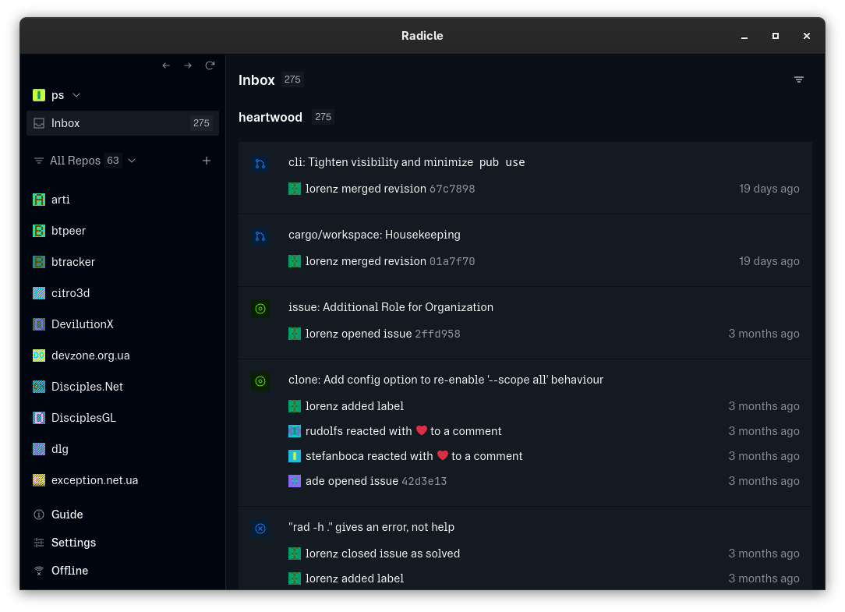Open 'clone: Add config option' issue
845x612 pixels.
coord(446,380)
